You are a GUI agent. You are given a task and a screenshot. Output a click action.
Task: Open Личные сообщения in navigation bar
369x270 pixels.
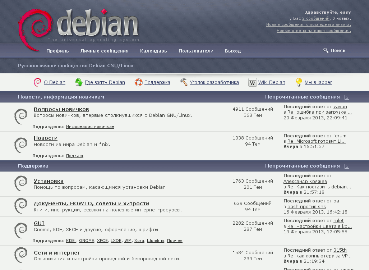pos(104,51)
